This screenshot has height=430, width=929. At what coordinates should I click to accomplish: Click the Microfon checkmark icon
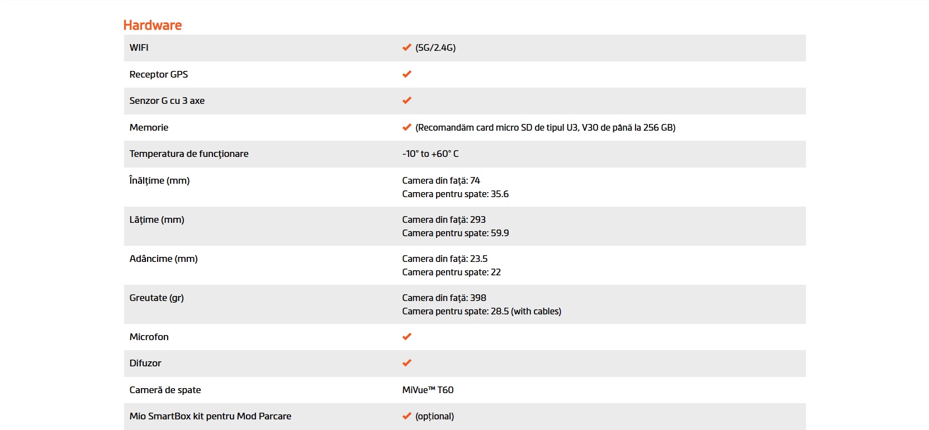point(407,337)
